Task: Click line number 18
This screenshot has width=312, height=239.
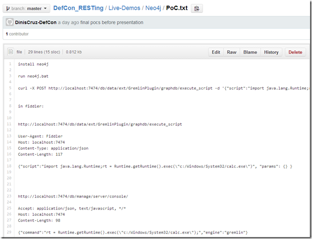Action: click(x=9, y=166)
